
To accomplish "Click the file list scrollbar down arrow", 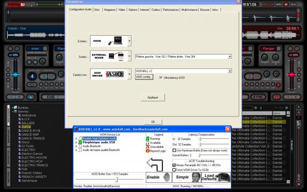I will [x=288, y=182].
